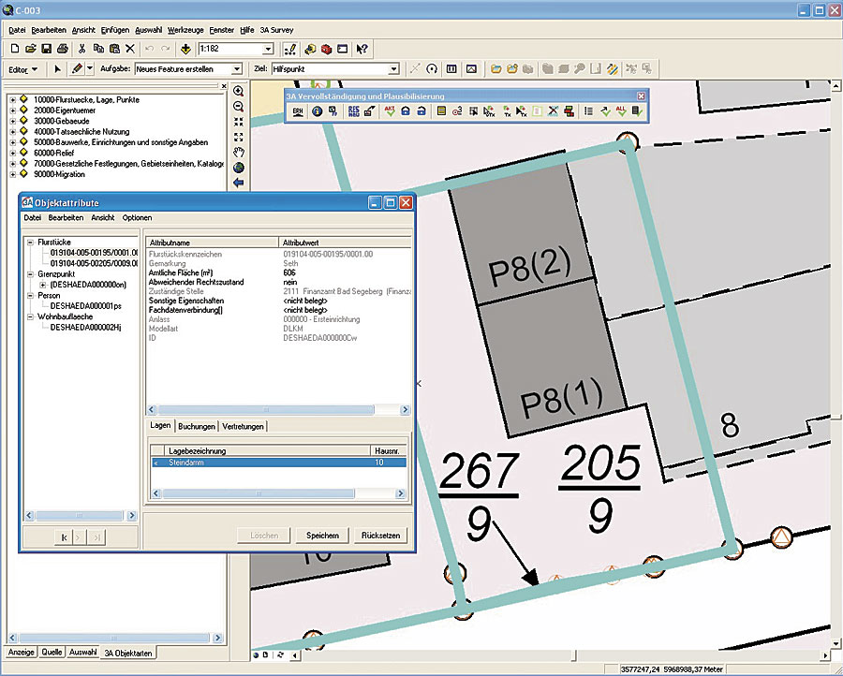843x676 pixels.
Task: Click the yellow list icon in the 3A toolbar
Action: (x=441, y=111)
